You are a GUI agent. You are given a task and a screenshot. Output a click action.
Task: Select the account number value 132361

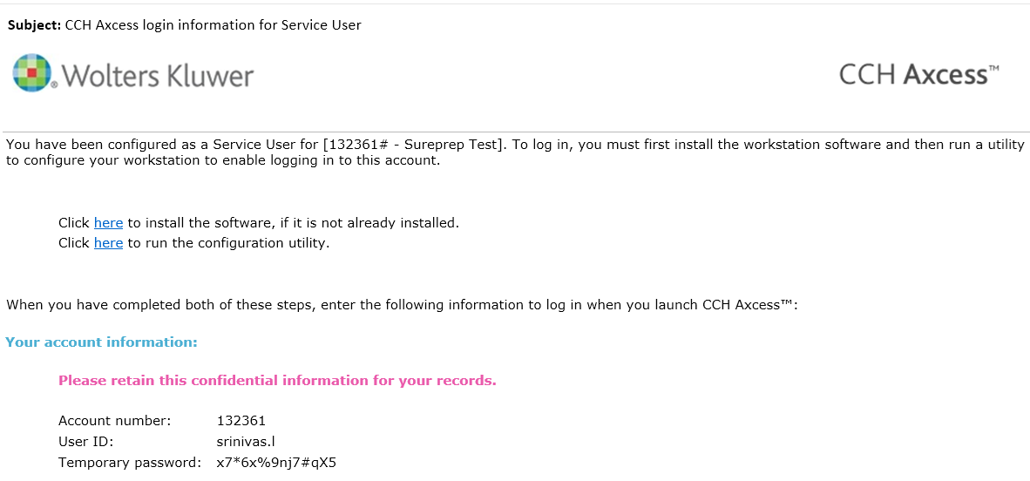[241, 421]
